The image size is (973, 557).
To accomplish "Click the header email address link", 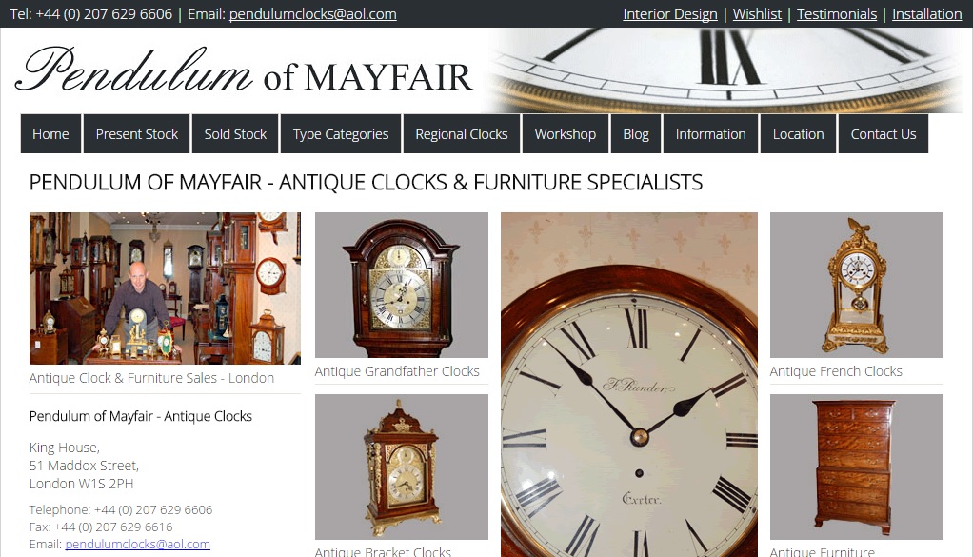I will click(312, 14).
